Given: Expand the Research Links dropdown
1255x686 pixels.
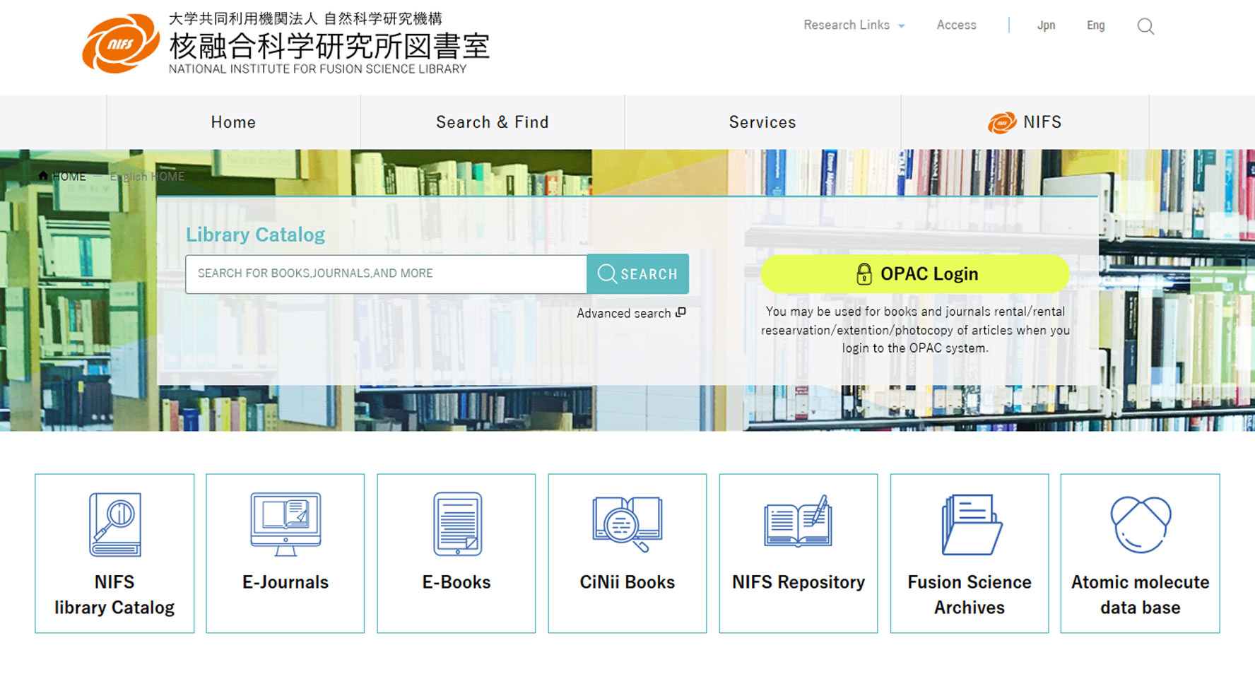Looking at the screenshot, I should point(854,25).
